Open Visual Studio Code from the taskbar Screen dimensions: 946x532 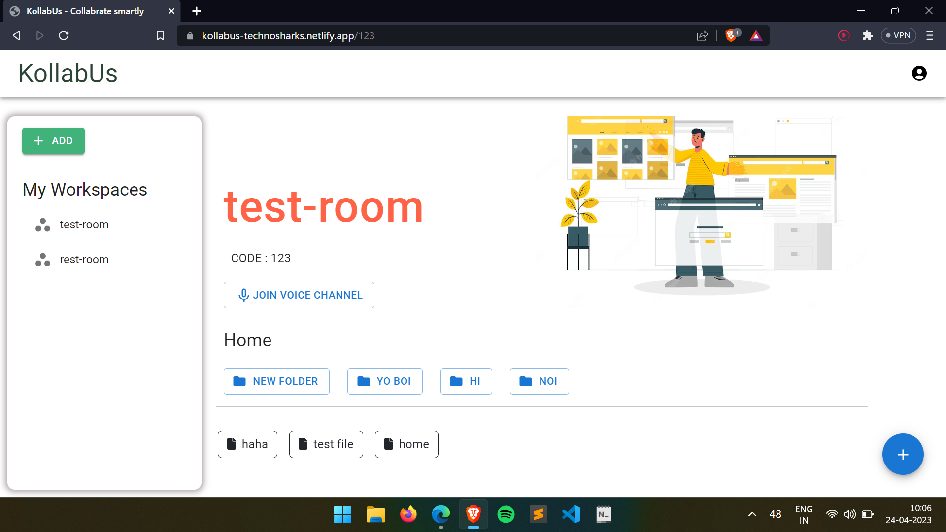571,514
